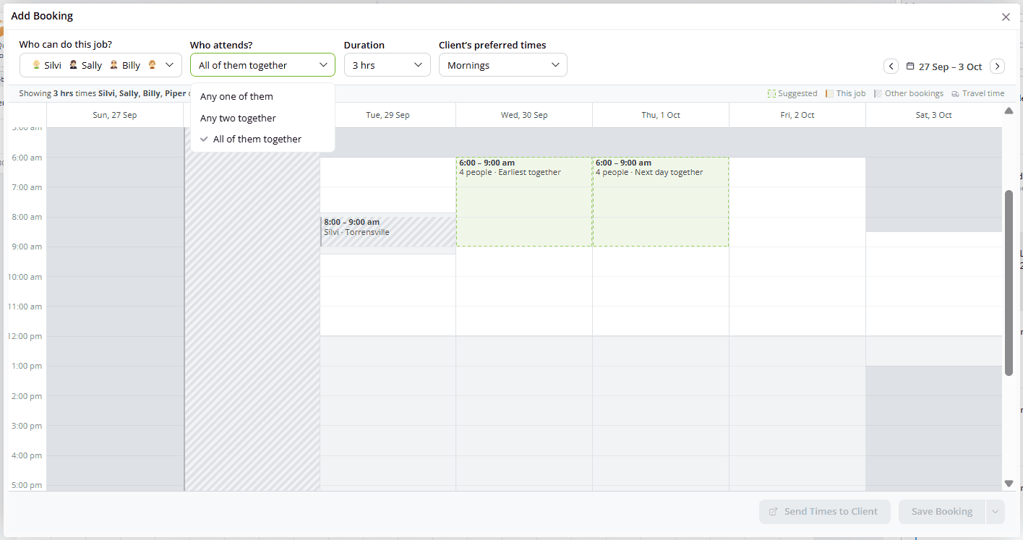1023x540 pixels.
Task: Click the '12:00 pm' time label
Action: (x=25, y=336)
